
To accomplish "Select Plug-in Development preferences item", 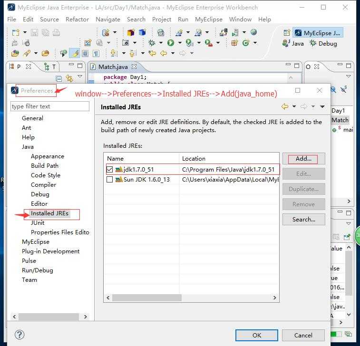I will coord(50,251).
